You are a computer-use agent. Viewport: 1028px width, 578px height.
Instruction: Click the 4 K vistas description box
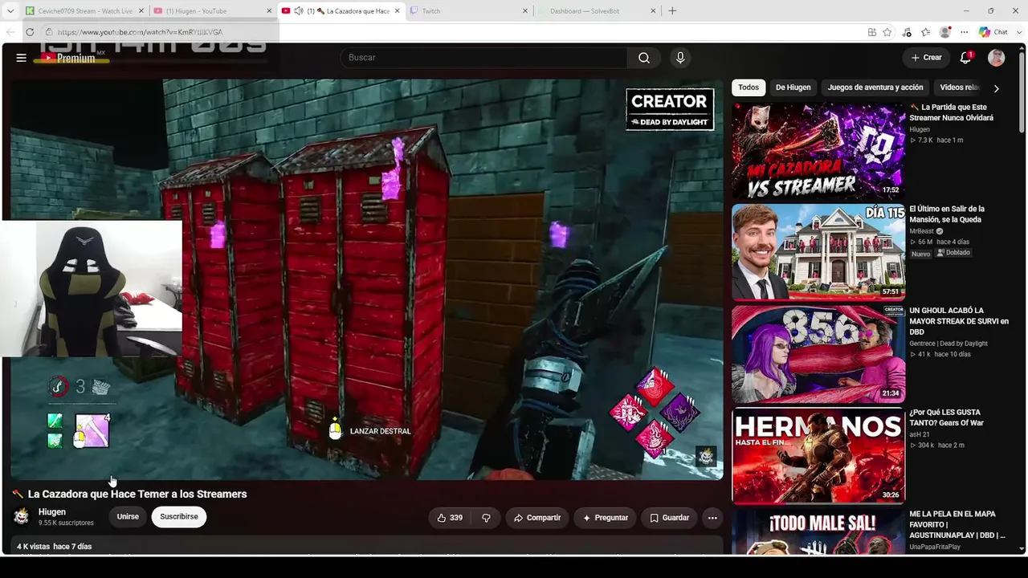click(366, 546)
